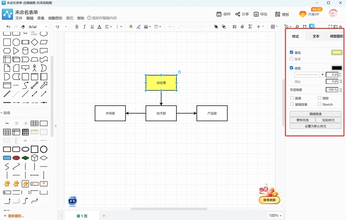Uncheck the 填充 fill checkbox
Viewport: 346px width, 220px height.
click(292, 52)
